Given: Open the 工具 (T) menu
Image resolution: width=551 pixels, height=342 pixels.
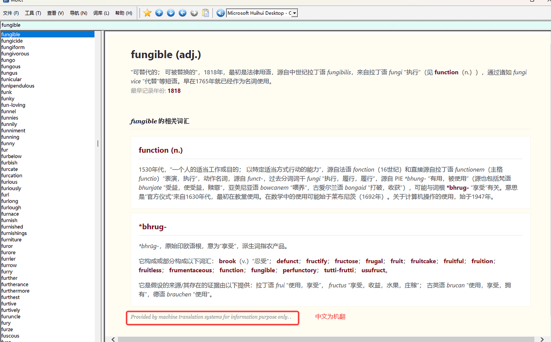Looking at the screenshot, I should click(x=33, y=12).
